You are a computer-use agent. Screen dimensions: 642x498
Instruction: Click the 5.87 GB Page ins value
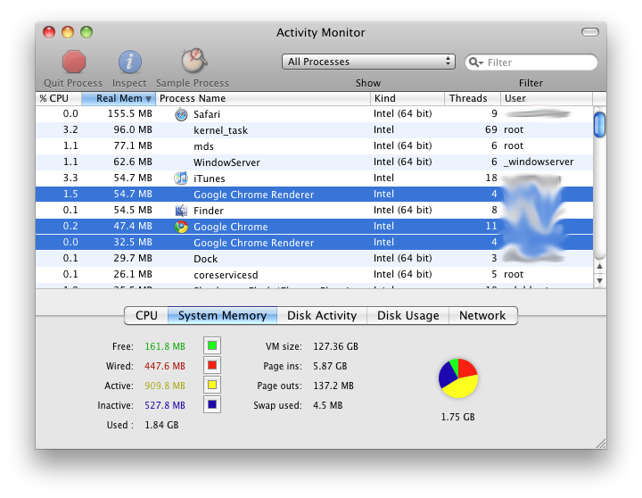point(330,366)
